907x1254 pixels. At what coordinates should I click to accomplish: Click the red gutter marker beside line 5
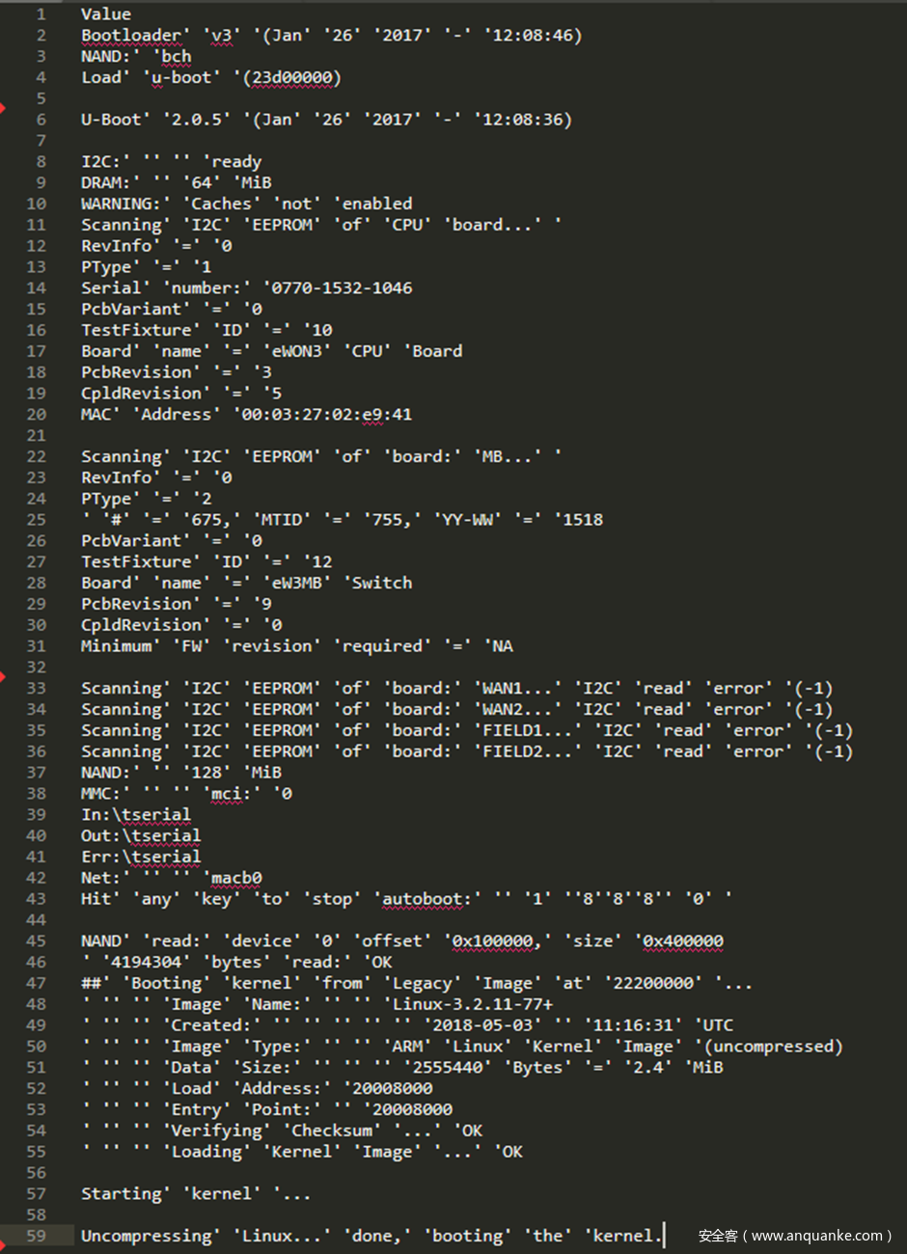click(x=3, y=106)
